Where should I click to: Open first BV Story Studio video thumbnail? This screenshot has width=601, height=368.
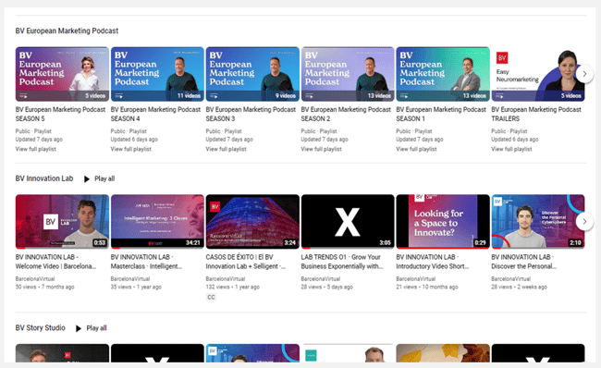pos(62,353)
